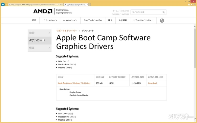Click the Catalyst Control Center description text
The image size is (197, 123).
(x=79, y=95)
